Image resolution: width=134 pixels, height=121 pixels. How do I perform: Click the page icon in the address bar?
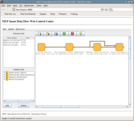(14, 10)
